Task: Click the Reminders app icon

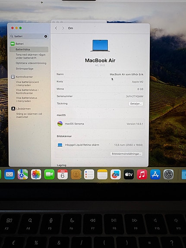Action: coord(89,174)
